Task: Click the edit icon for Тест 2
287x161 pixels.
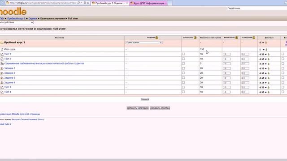Action: pyautogui.click(x=260, y=59)
